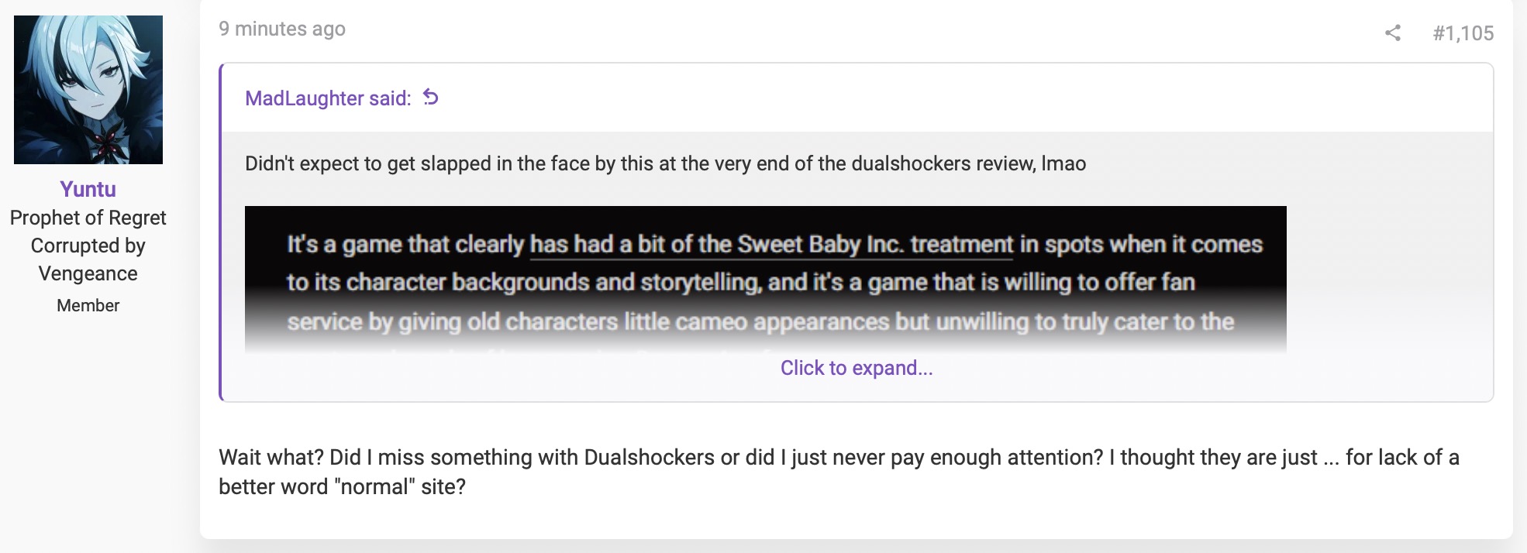Expand the quote with 'Click to expand...'

[x=857, y=368]
